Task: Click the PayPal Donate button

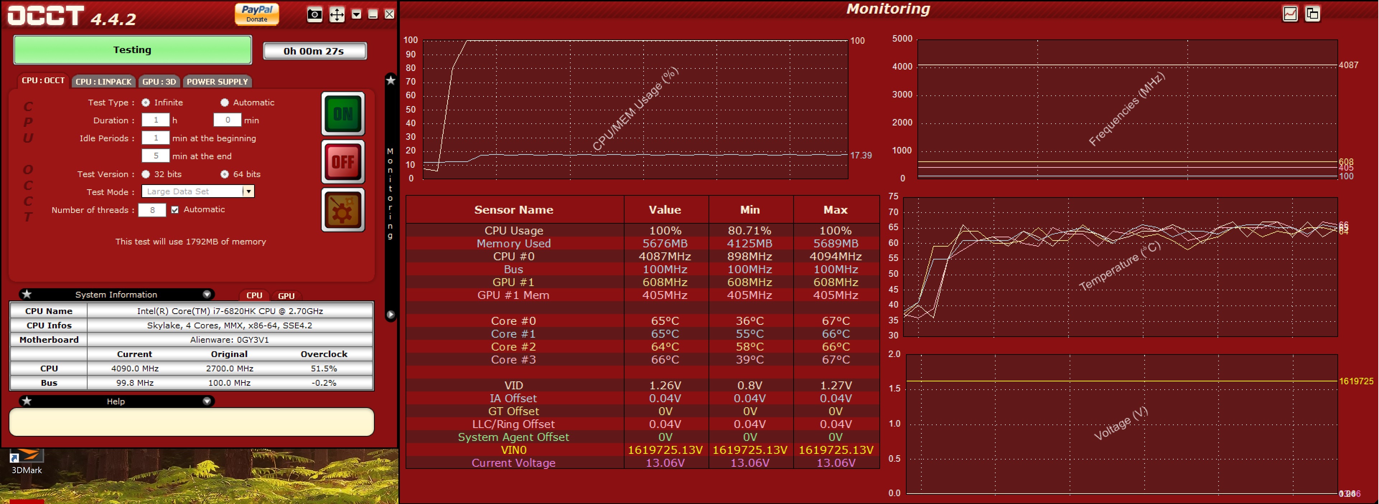Action: click(257, 14)
